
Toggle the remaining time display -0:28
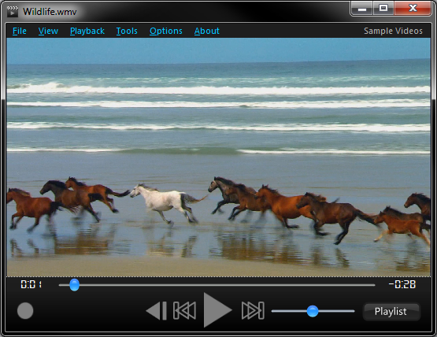point(402,284)
